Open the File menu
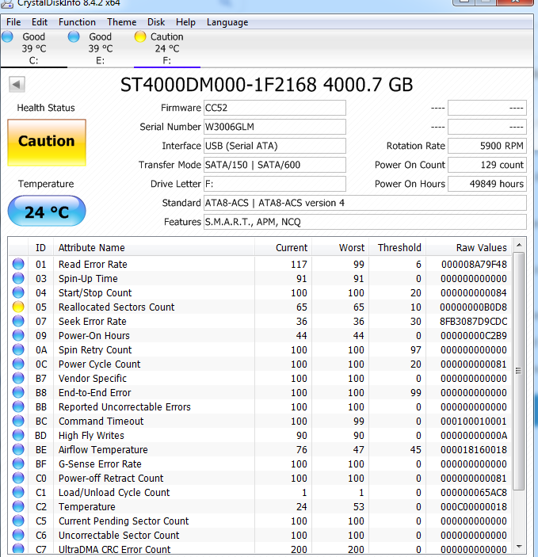Screen dimensions: 538x557 coord(13,22)
